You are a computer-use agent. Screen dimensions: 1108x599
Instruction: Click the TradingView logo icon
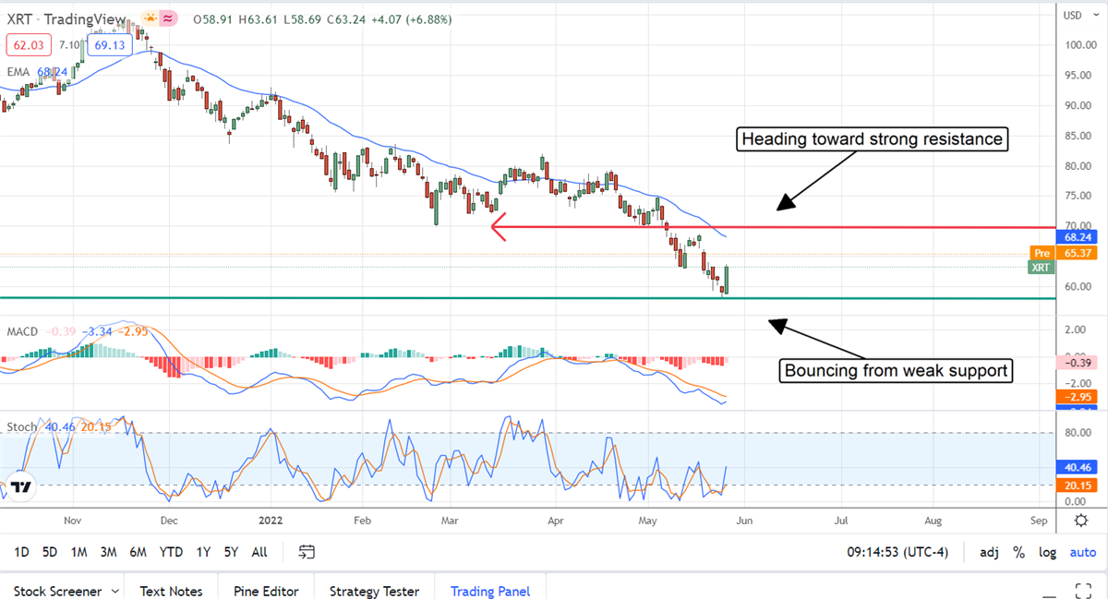pos(23,486)
